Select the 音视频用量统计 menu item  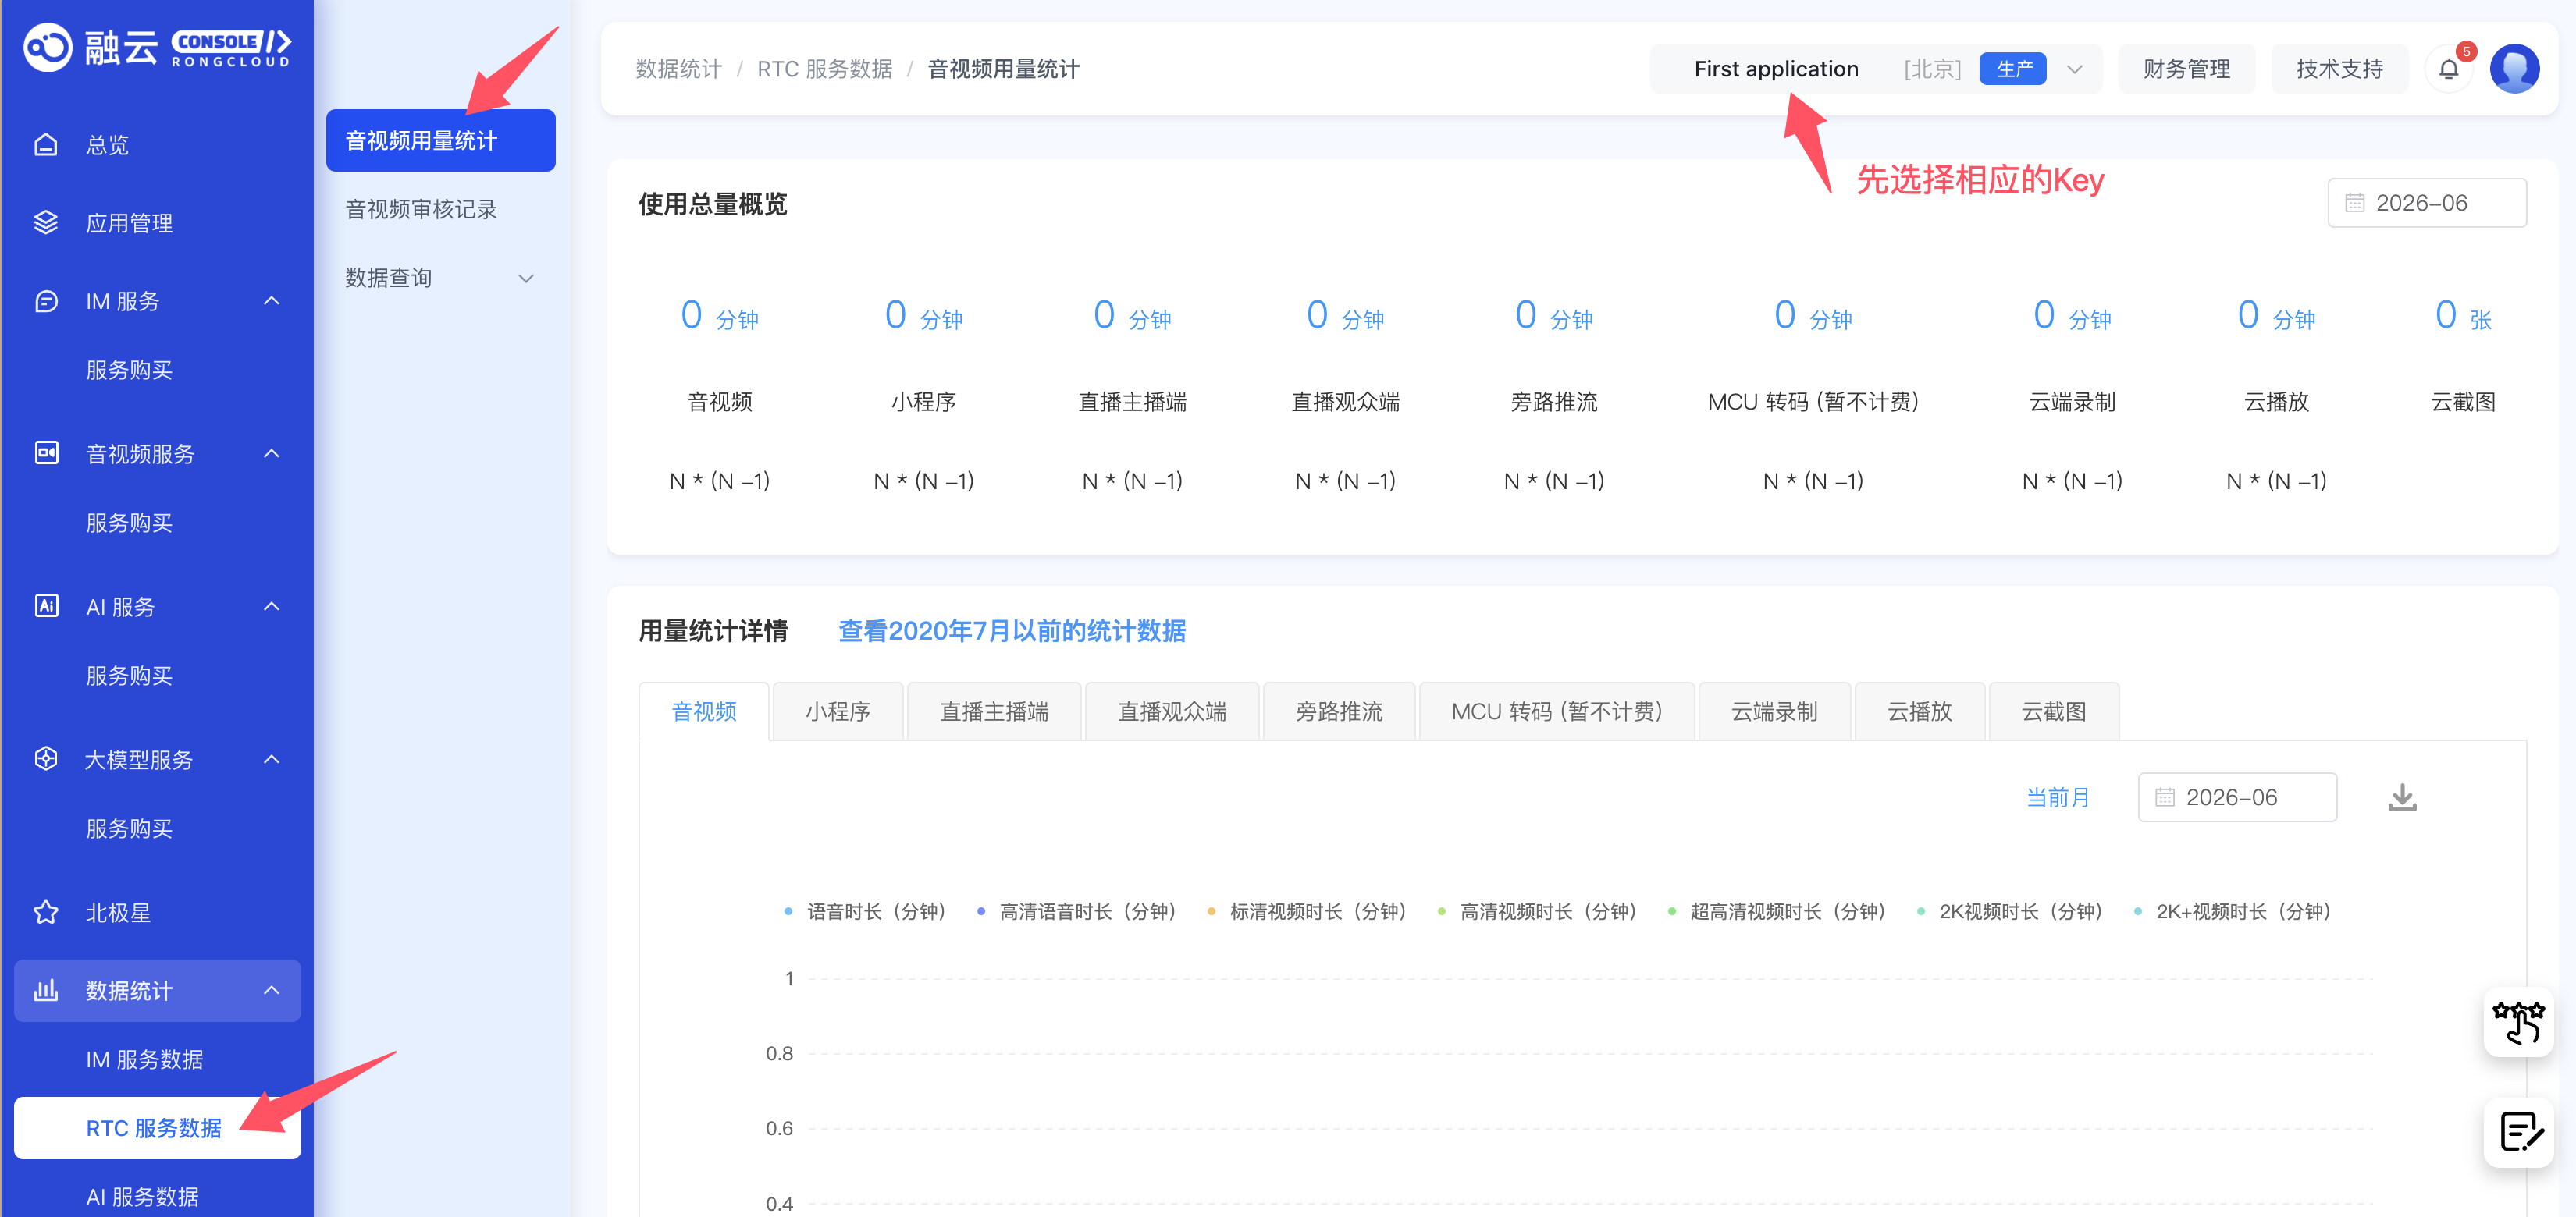point(440,141)
